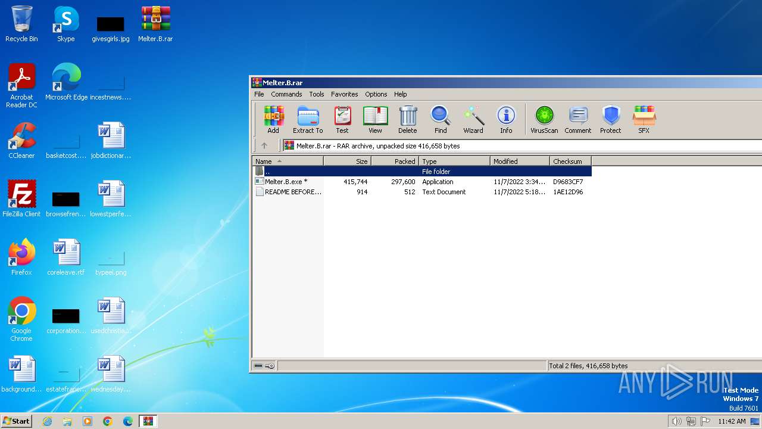The height and width of the screenshot is (429, 762).
Task: Run VirusScan on the archive
Action: coord(544,119)
